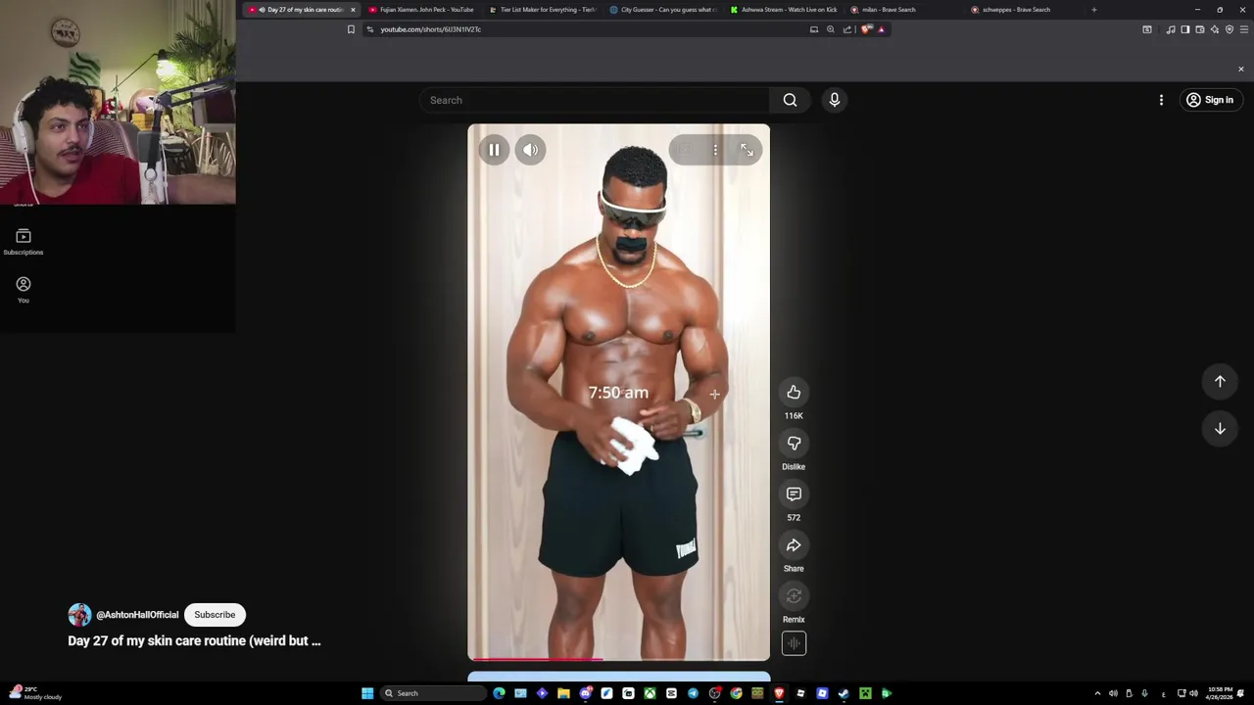Submit search with the magnifier button
1254x705 pixels.
790,100
